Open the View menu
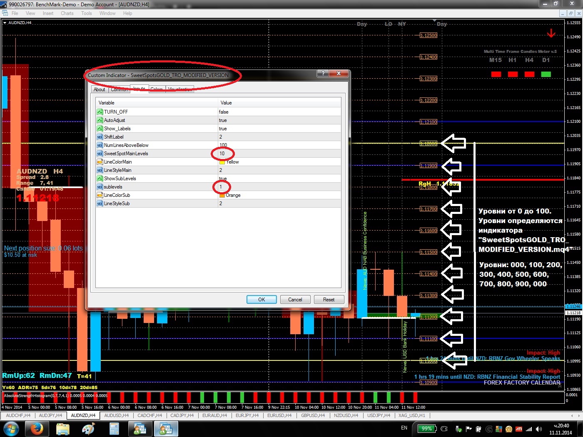Image resolution: width=583 pixels, height=437 pixels. click(30, 13)
